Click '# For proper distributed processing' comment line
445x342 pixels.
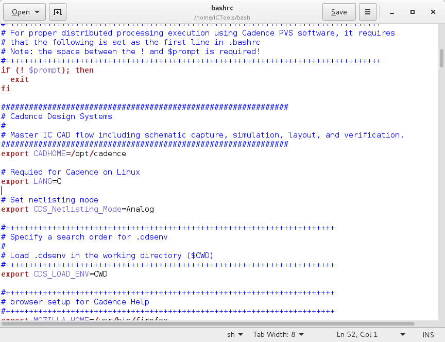(198, 33)
